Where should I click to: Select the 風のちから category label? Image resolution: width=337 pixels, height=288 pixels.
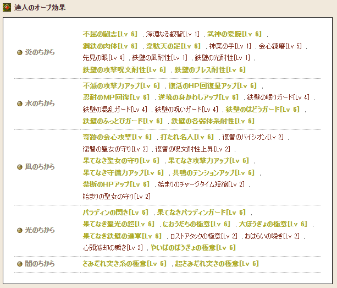coord(40,167)
